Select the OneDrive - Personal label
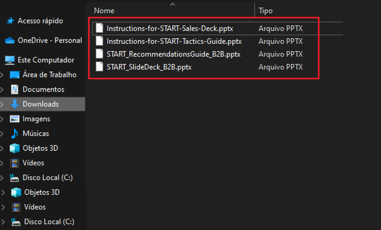The width and height of the screenshot is (381, 230). [50, 40]
